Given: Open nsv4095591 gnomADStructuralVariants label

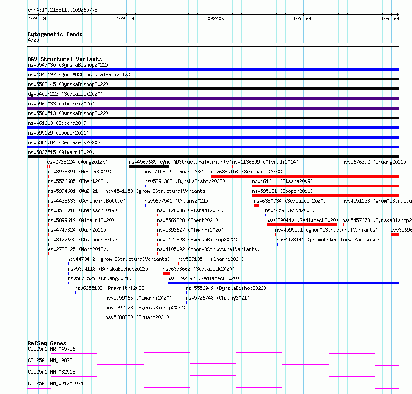Looking at the screenshot, I should (x=327, y=230).
